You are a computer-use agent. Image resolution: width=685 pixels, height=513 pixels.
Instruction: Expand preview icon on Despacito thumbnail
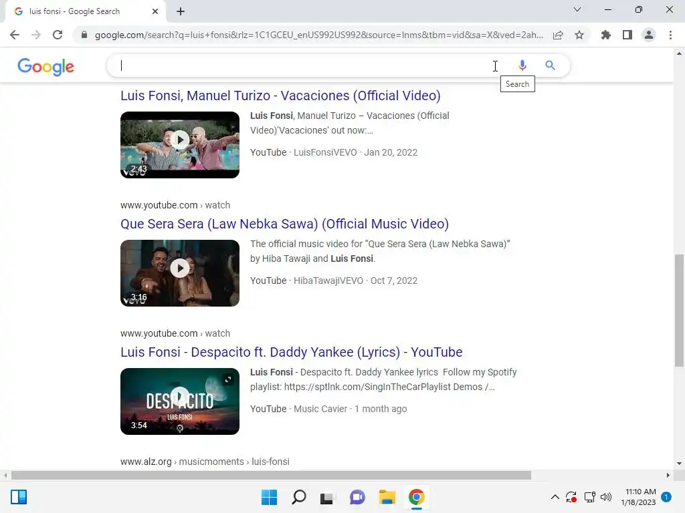point(228,379)
